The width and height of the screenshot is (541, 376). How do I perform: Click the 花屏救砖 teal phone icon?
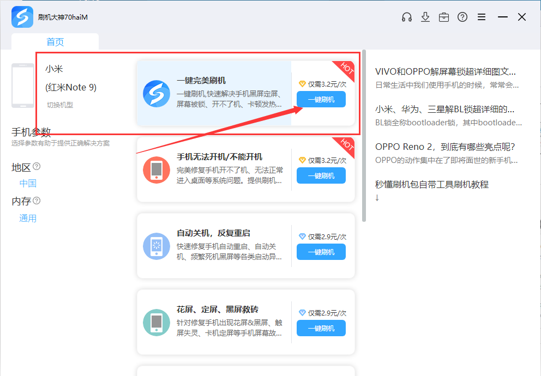(x=157, y=322)
